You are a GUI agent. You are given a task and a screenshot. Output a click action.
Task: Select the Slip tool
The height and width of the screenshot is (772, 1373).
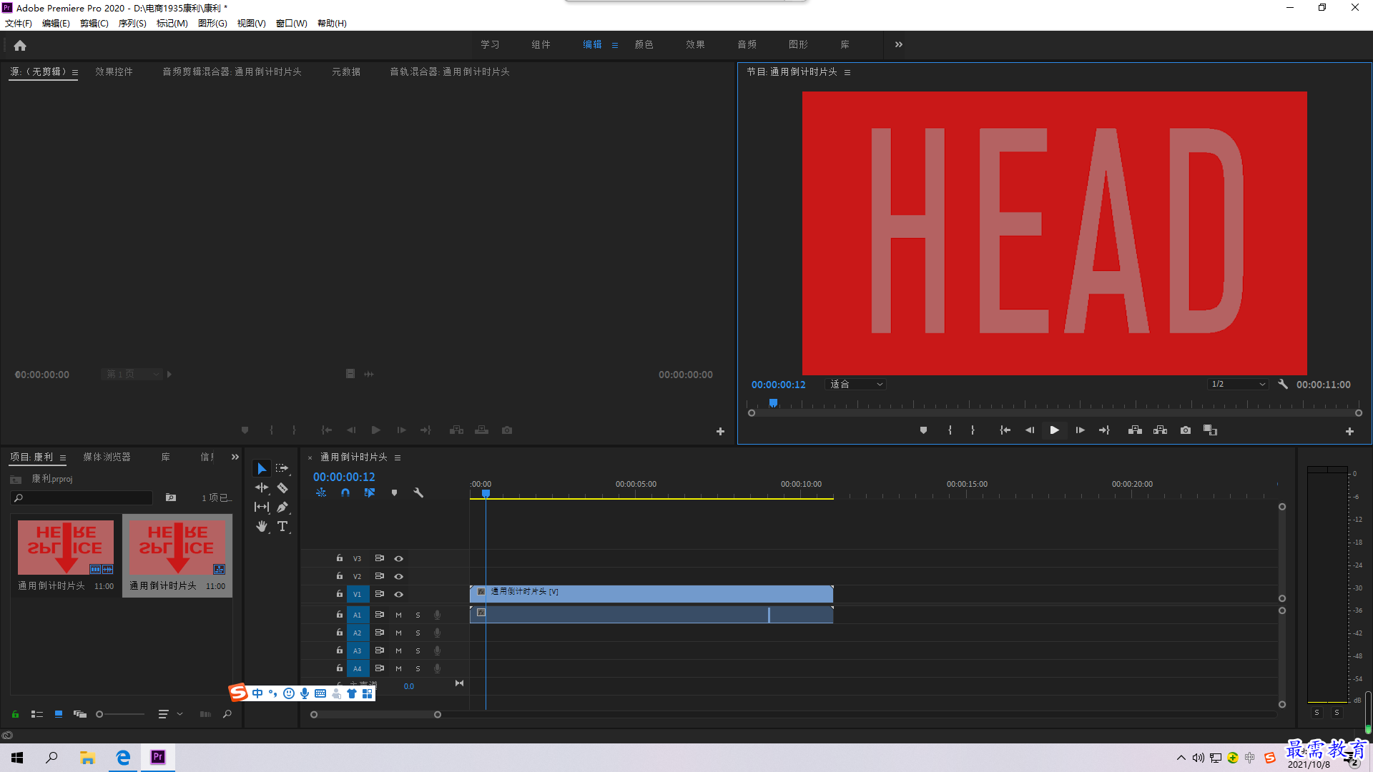[262, 507]
